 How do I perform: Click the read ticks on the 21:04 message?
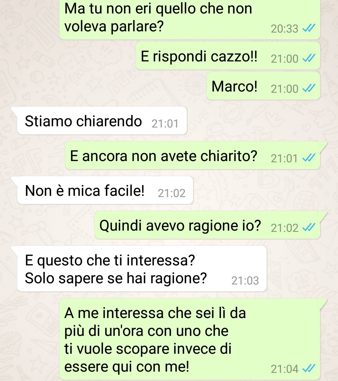[309, 368]
